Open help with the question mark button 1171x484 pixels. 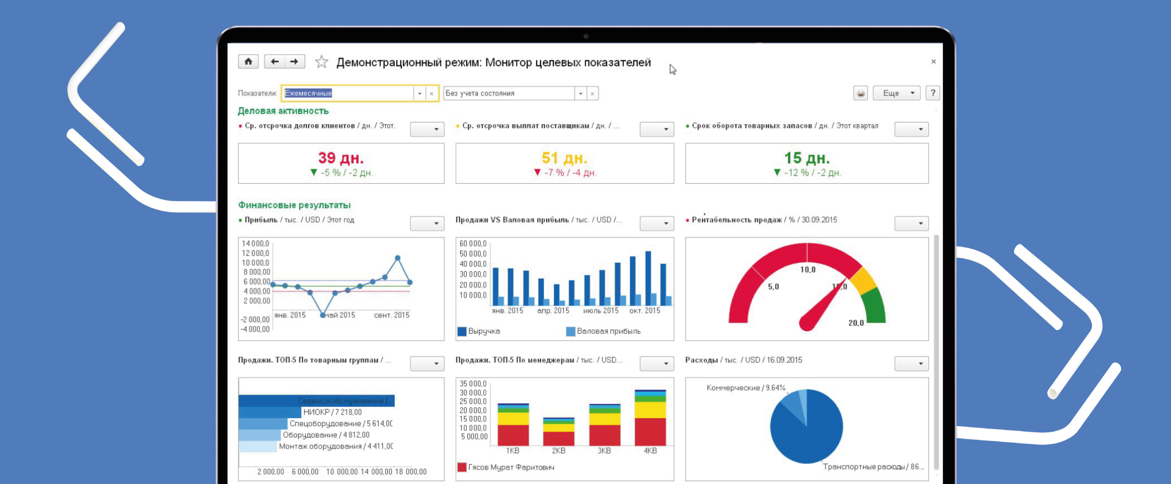tap(932, 93)
